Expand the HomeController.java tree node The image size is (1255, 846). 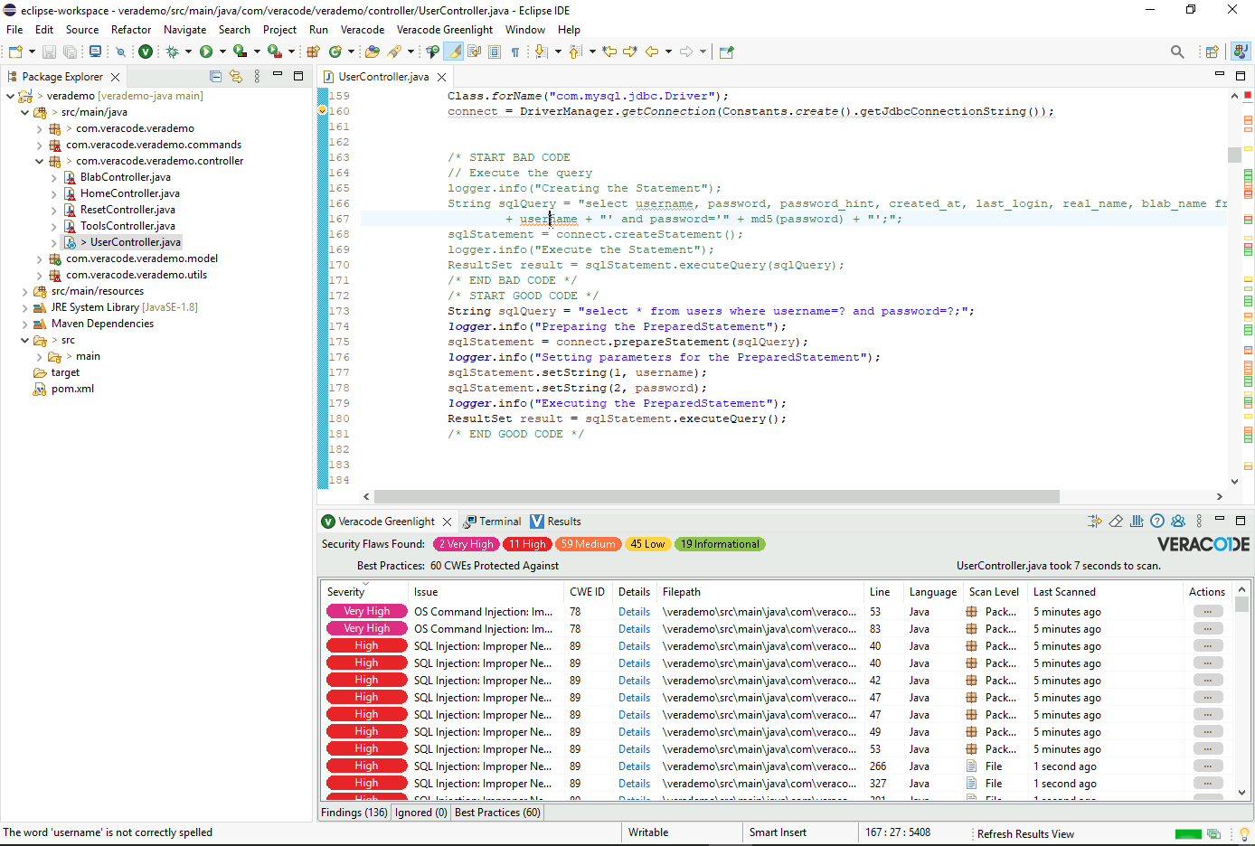tap(54, 193)
